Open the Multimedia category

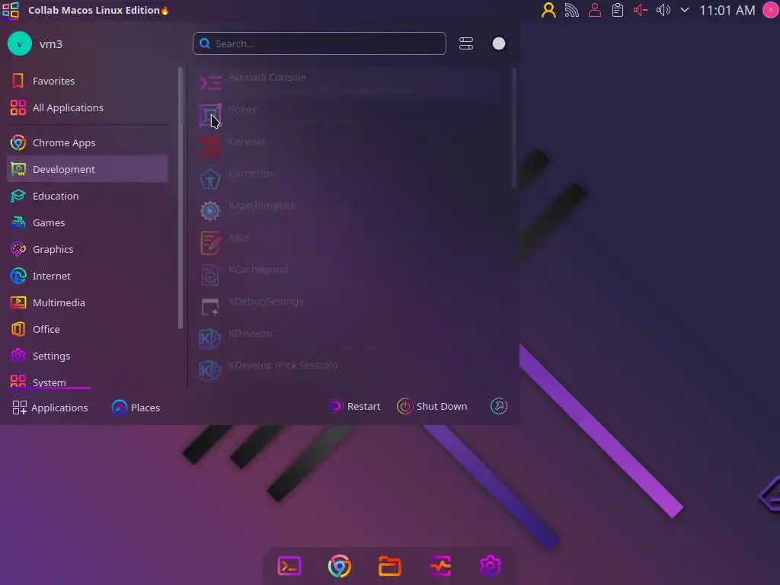(87, 302)
